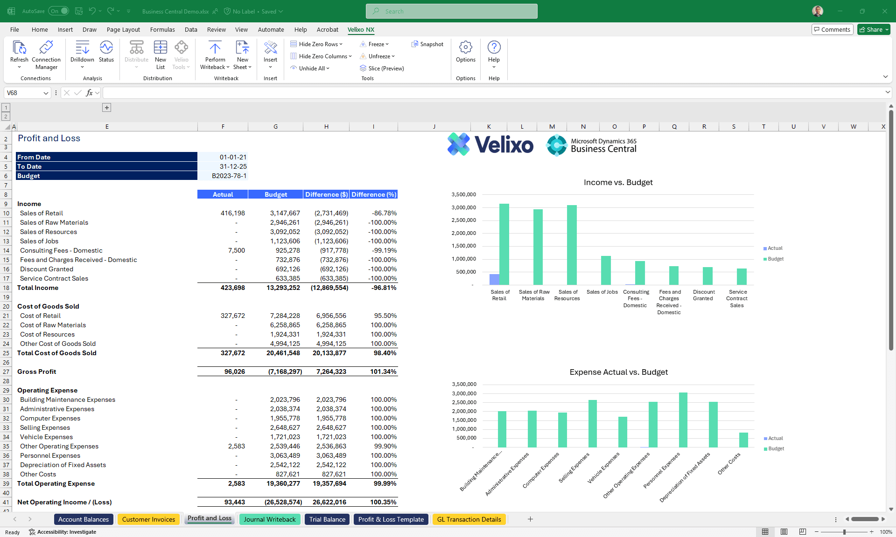Click Perform Writeback icon
The width and height of the screenshot is (896, 537).
pyautogui.click(x=215, y=48)
